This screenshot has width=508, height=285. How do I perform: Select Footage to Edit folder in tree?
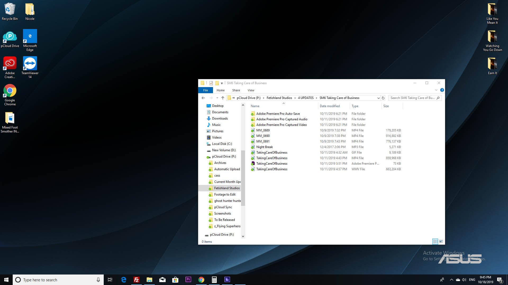point(225,194)
